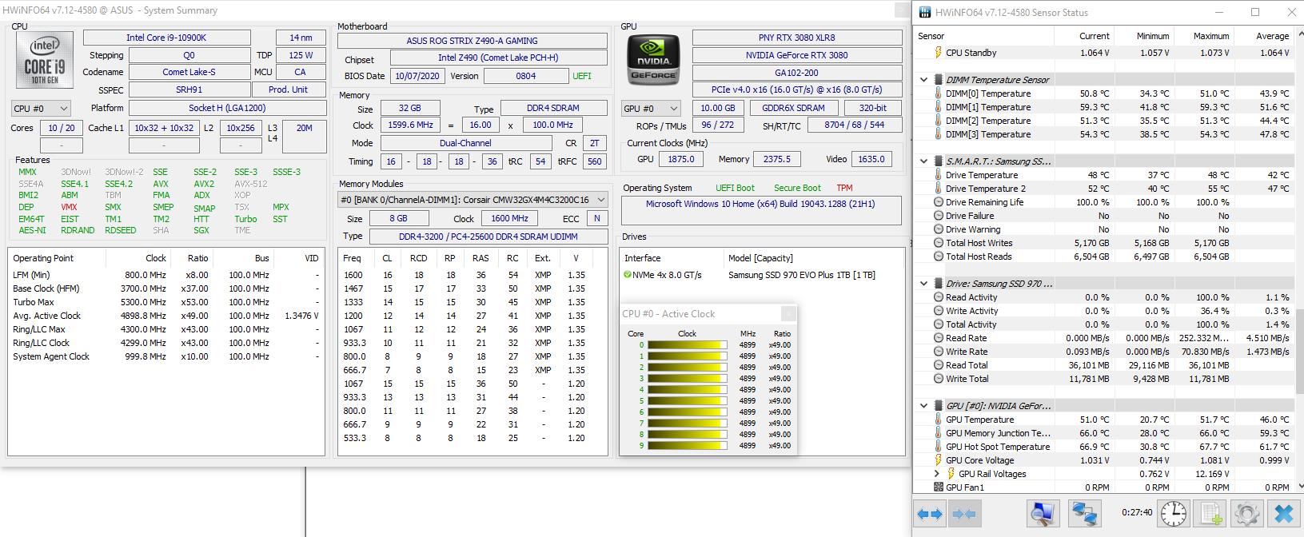1304x537 pixels.
Task: Click thermometer icon beside GPU Temperature
Action: (x=939, y=420)
